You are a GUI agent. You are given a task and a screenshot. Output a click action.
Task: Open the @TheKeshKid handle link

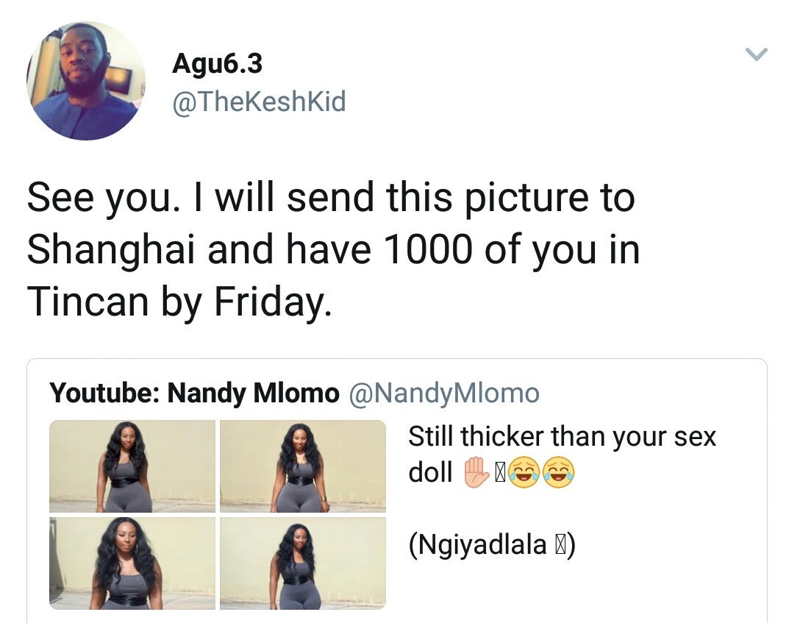click(258, 102)
